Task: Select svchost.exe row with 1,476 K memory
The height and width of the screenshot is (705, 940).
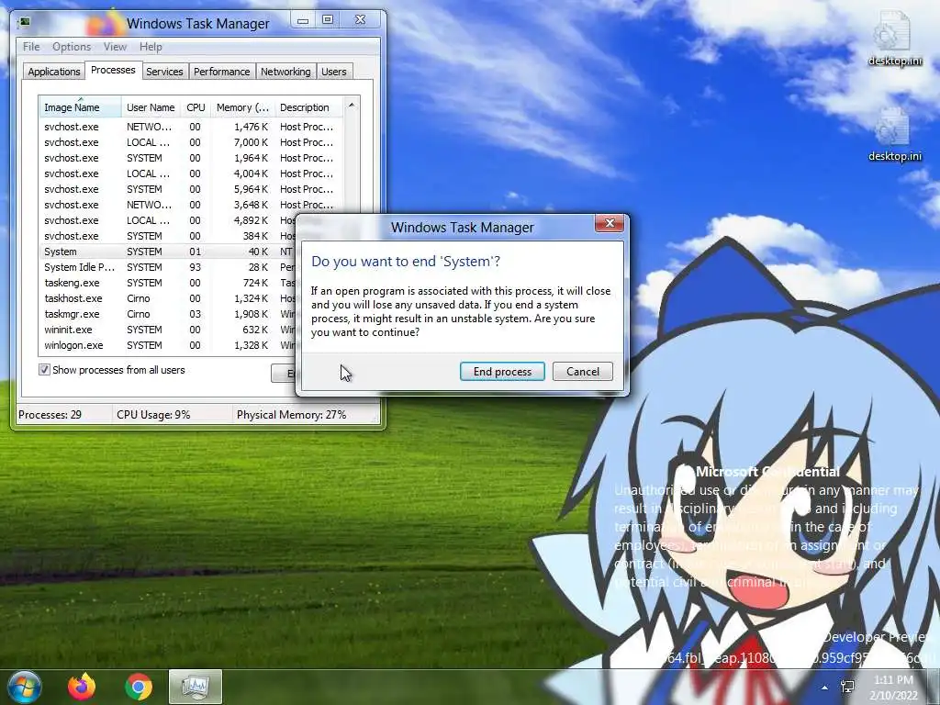Action: tap(191, 127)
